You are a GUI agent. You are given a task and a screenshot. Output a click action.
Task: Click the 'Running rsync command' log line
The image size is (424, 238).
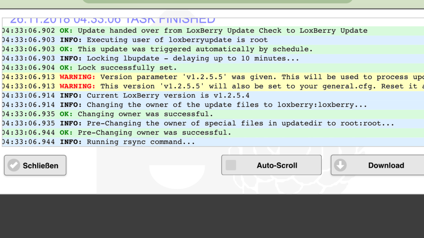[x=127, y=142]
